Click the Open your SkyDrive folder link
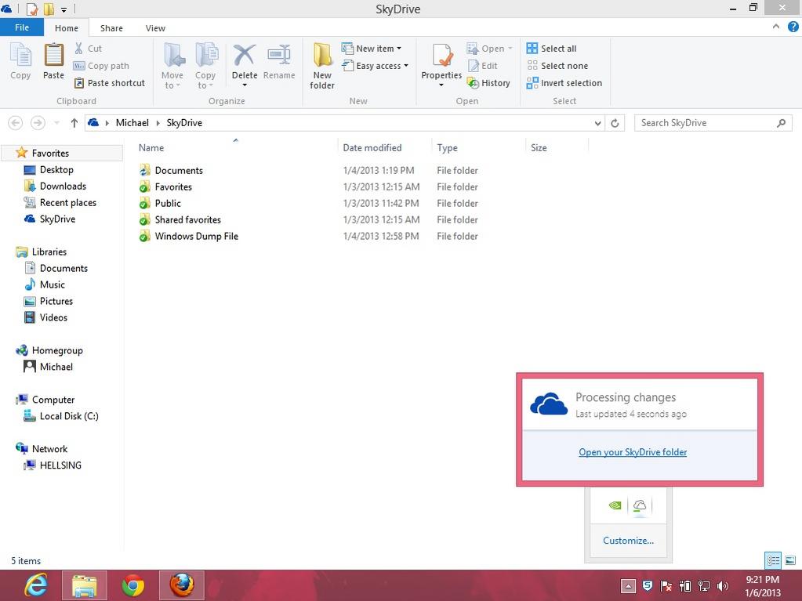 633,452
